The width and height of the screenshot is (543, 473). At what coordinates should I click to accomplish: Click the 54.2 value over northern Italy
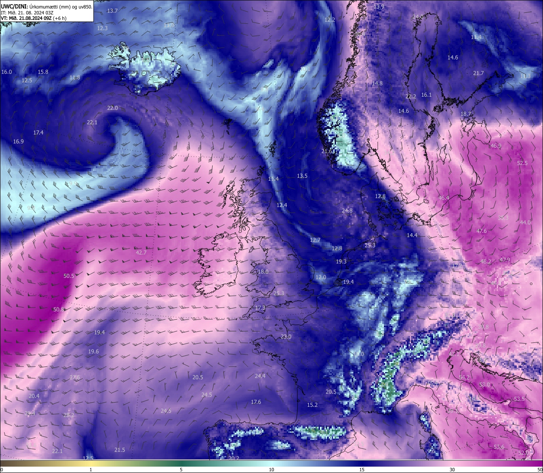464,377
